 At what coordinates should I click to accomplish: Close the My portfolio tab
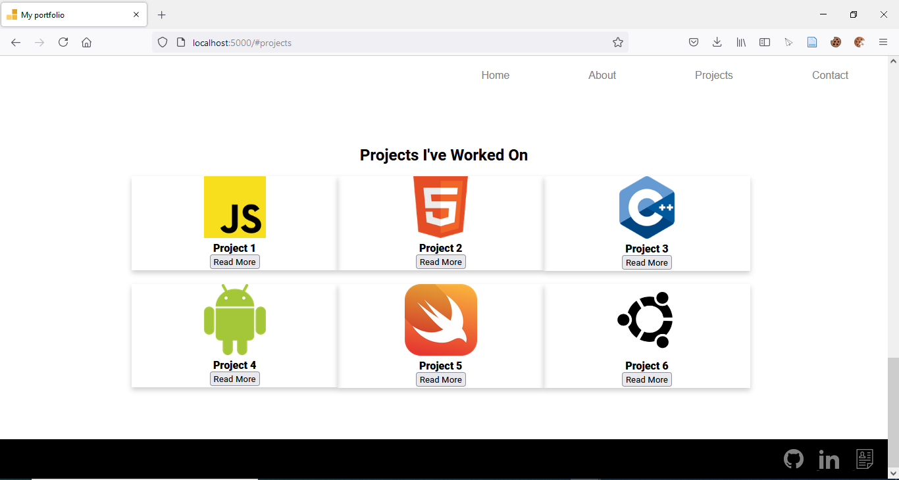136,14
